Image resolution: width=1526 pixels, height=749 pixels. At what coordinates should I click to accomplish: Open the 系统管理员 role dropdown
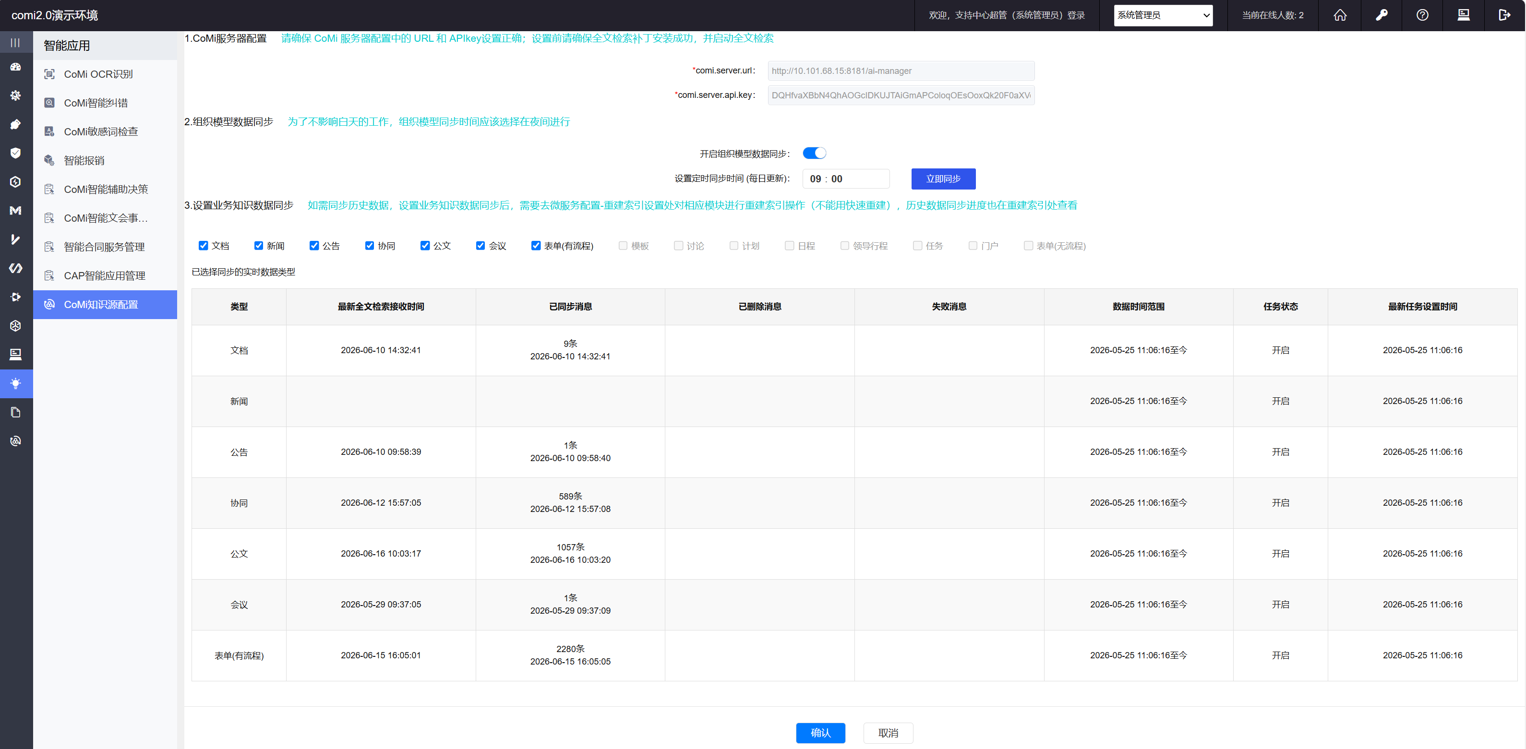click(x=1163, y=15)
